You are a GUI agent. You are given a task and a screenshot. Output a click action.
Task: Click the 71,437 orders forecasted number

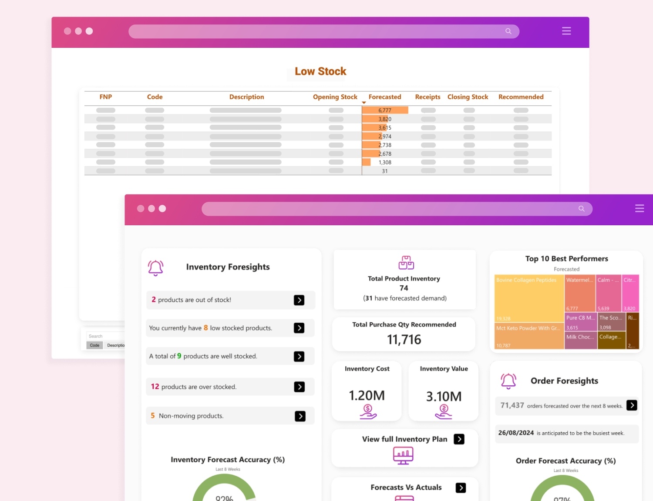point(512,405)
